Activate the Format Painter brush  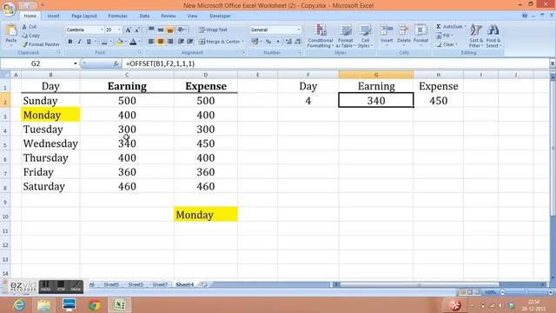coord(40,44)
